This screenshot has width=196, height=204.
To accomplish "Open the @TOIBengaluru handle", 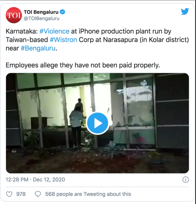I will click(x=41, y=19).
